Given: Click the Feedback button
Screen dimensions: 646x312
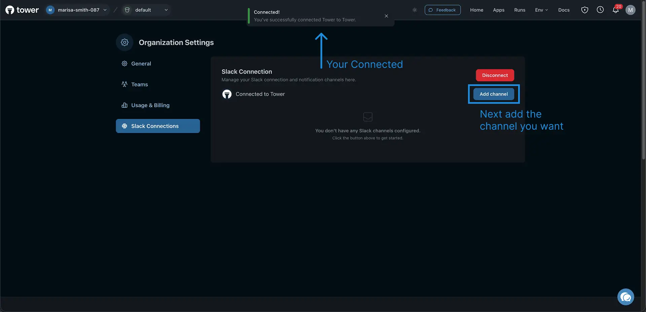Looking at the screenshot, I should (442, 10).
